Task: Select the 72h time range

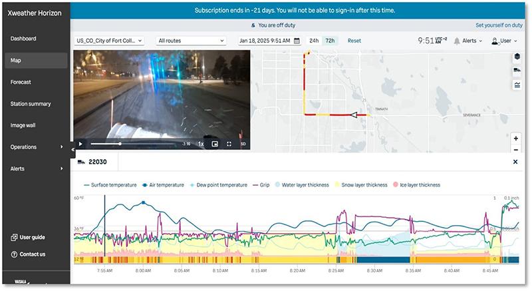Action: pyautogui.click(x=330, y=41)
